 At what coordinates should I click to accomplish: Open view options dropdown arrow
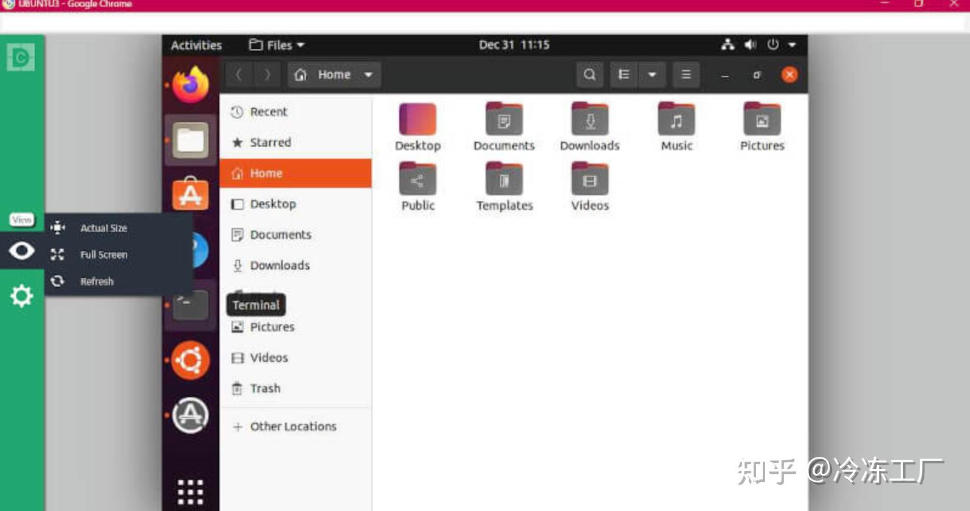click(652, 75)
